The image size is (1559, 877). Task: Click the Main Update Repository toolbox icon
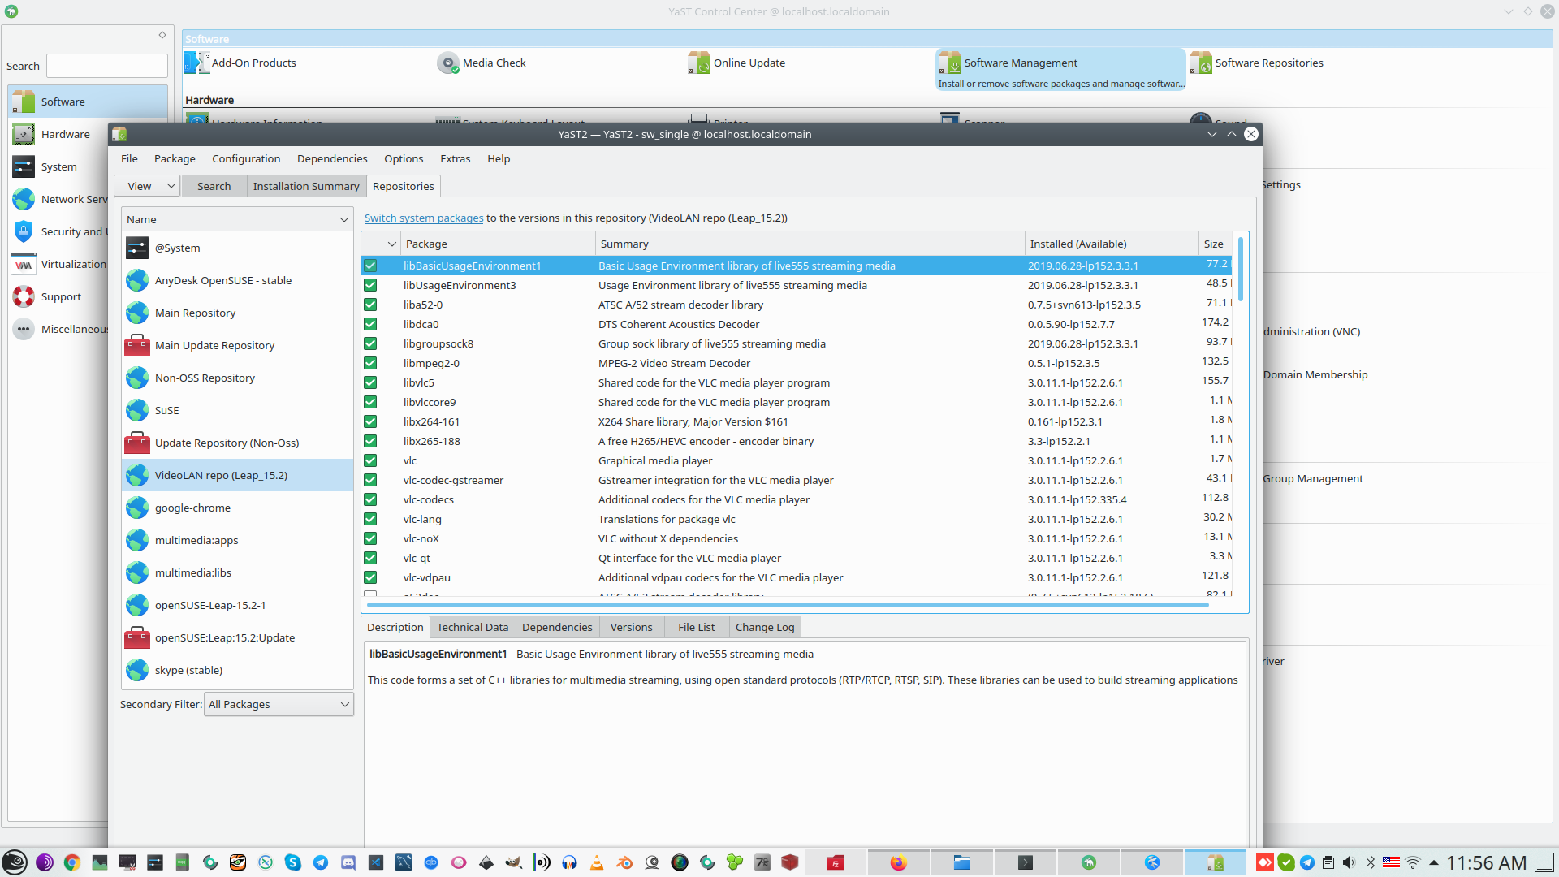137,346
